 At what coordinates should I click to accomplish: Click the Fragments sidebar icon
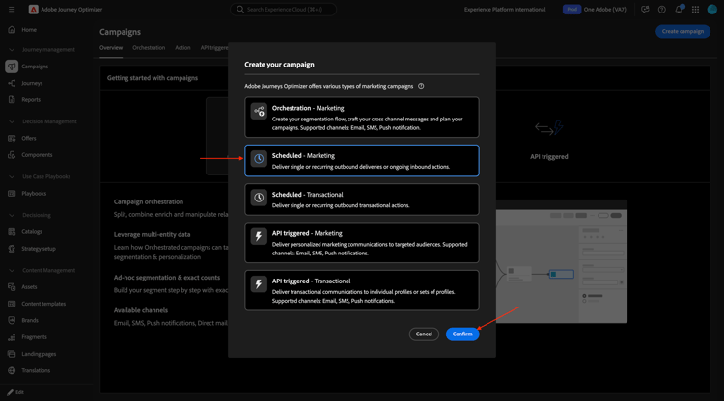[12, 337]
